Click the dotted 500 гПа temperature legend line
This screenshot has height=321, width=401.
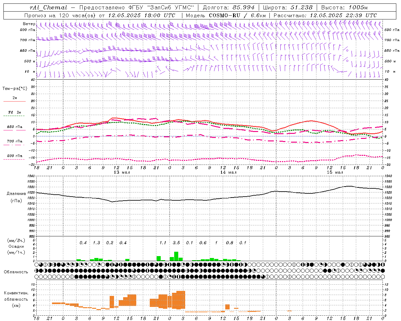[14, 160]
